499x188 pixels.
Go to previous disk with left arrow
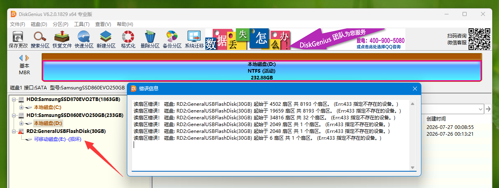click(21, 58)
